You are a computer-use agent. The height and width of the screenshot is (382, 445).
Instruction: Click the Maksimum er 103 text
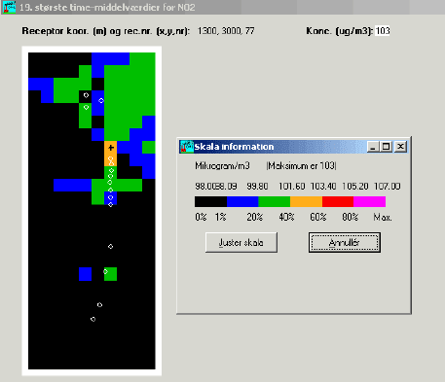tap(301, 166)
